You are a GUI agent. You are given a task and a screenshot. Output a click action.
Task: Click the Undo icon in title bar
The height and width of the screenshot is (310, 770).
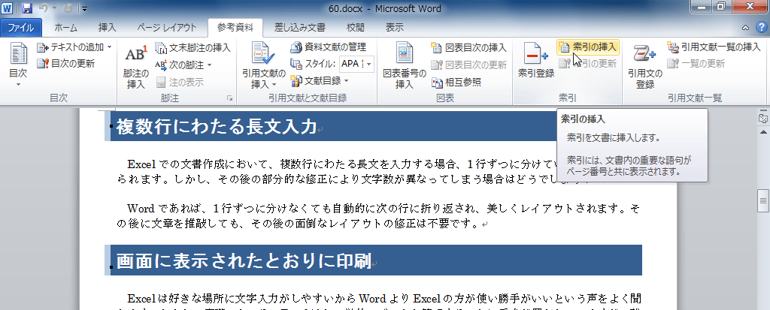(x=43, y=8)
